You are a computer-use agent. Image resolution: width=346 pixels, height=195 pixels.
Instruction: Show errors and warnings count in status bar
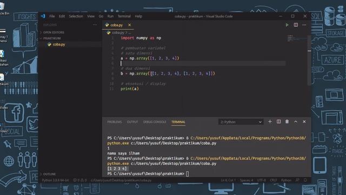80,180
